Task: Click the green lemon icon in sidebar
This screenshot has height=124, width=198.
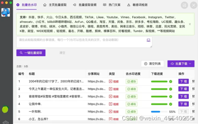Action: pyautogui.click(x=5, y=109)
